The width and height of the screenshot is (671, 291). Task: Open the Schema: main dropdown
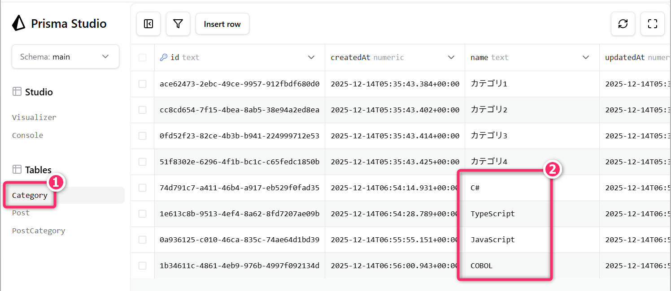coord(65,57)
